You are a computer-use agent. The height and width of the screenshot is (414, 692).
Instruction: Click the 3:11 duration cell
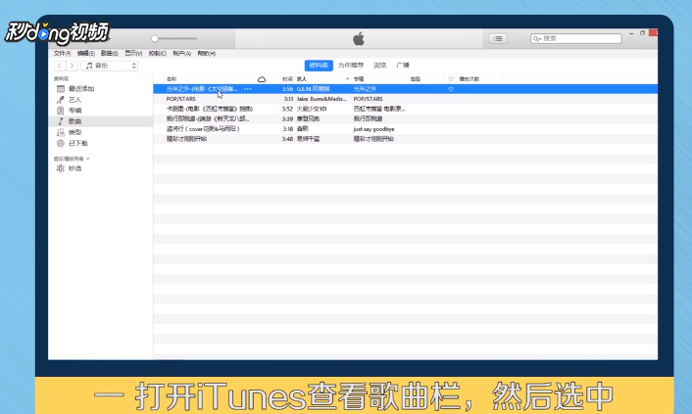coord(288,99)
